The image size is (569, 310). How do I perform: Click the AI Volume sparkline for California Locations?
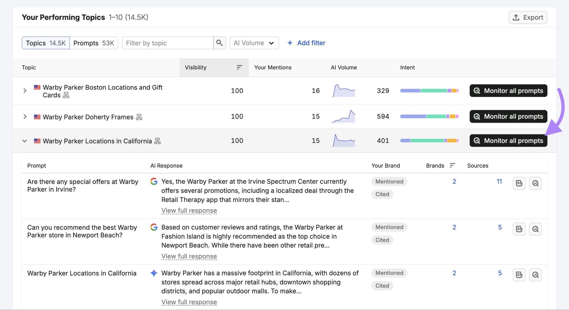click(x=343, y=140)
